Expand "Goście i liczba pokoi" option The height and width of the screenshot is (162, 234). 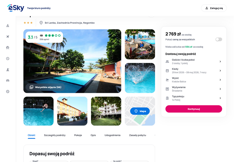pyautogui.click(x=194, y=62)
